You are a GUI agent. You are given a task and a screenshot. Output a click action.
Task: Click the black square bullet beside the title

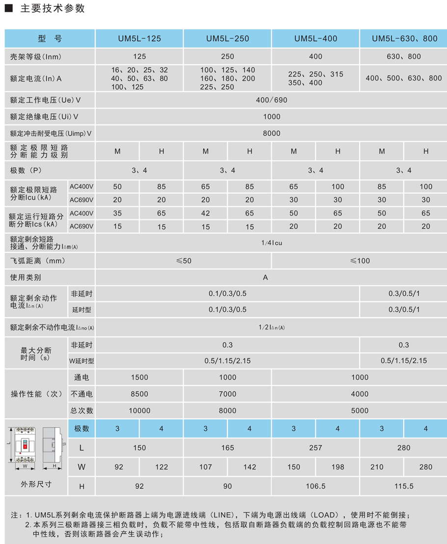(x=8, y=8)
